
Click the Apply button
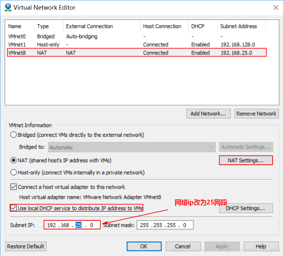[x=222, y=246]
